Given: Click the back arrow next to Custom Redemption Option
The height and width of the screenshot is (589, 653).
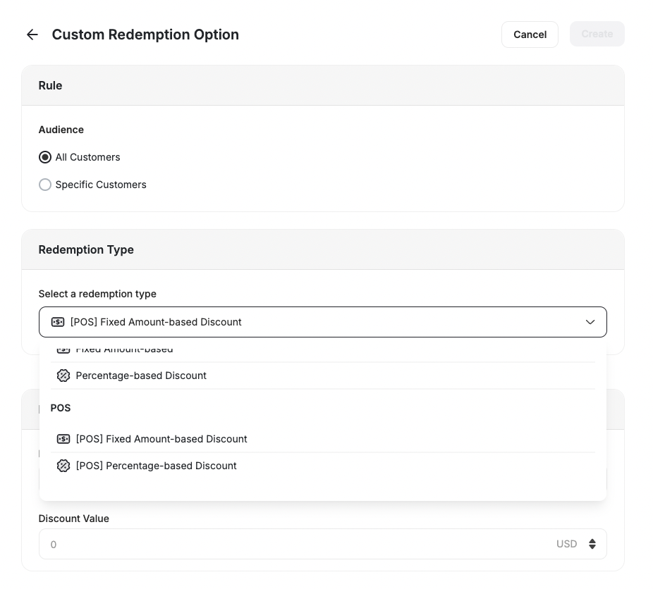Looking at the screenshot, I should 32,34.
